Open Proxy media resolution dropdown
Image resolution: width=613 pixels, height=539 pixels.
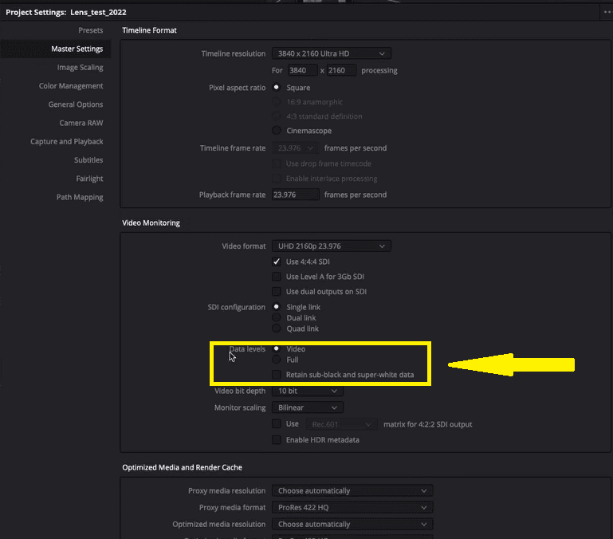(352, 490)
